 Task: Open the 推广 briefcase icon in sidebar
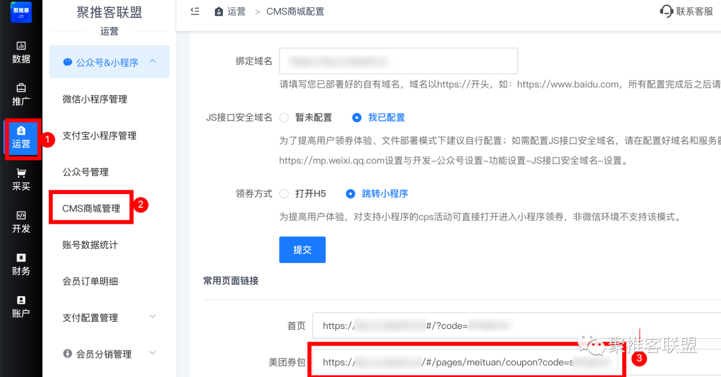(21, 88)
